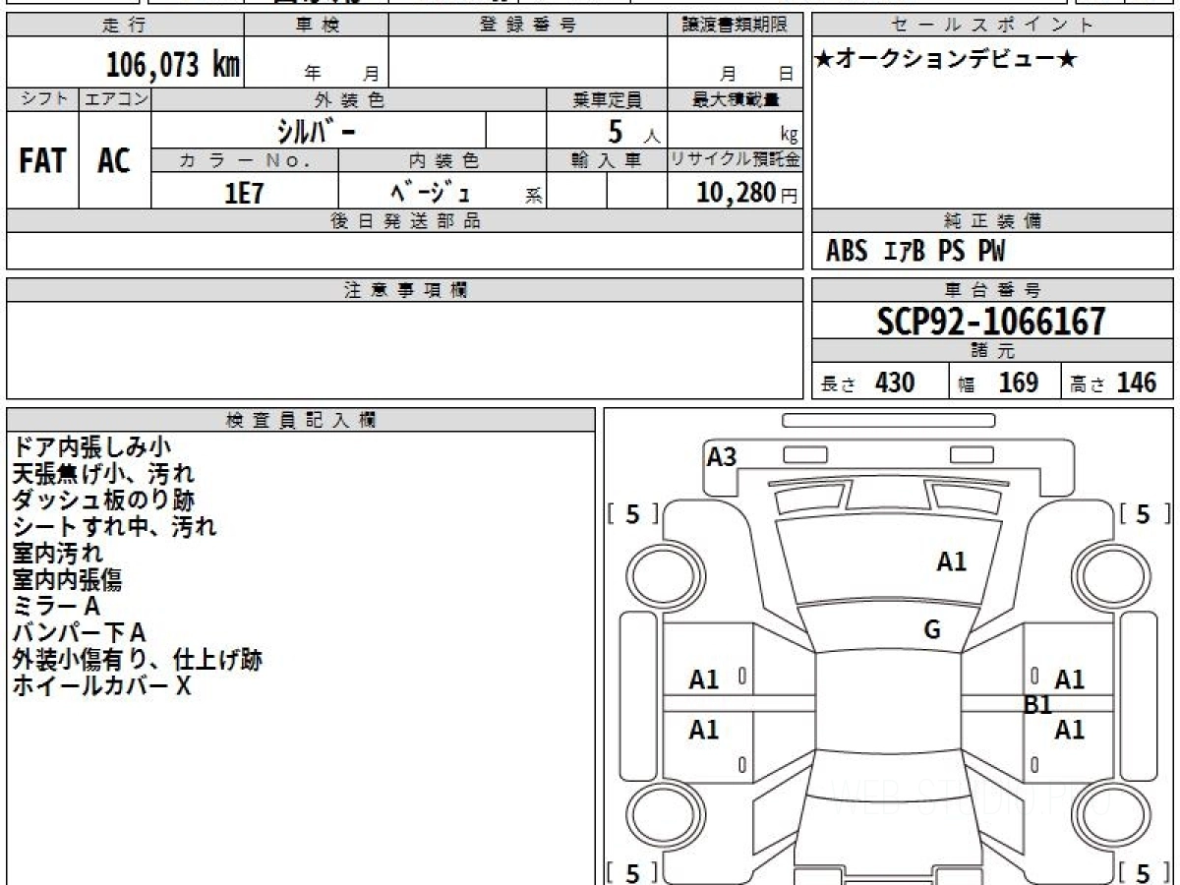Select the note ホイールカバーX
The width and height of the screenshot is (1180, 885).
coord(101,686)
